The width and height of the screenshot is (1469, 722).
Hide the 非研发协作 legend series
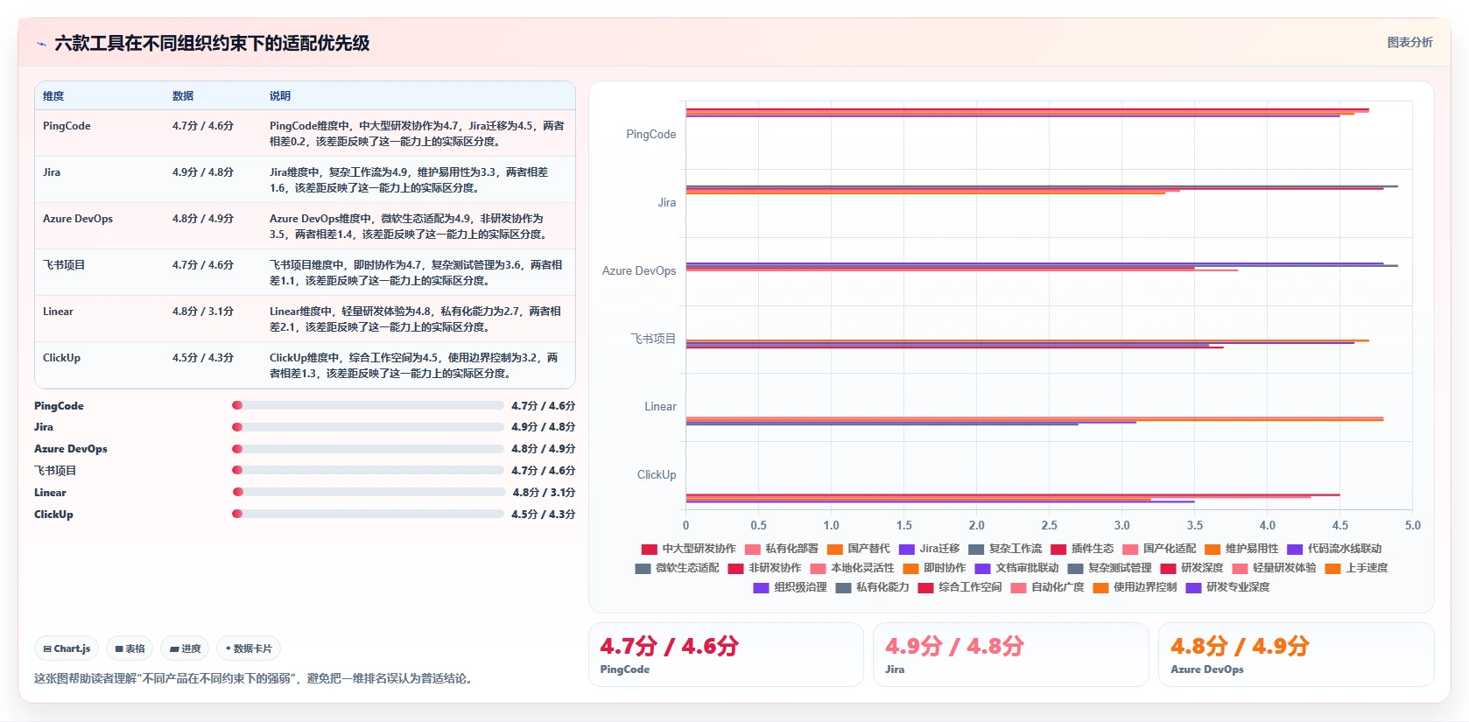click(765, 568)
